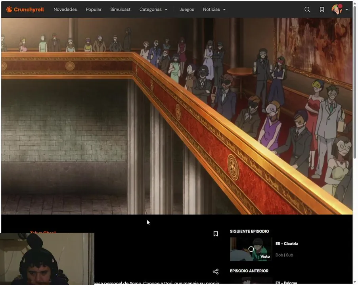The height and width of the screenshot is (285, 358).
Task: Go to the Popular section
Action: tap(94, 9)
